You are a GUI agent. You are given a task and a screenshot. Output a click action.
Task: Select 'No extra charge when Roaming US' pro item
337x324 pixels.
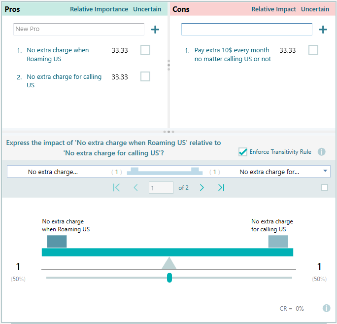coord(58,54)
